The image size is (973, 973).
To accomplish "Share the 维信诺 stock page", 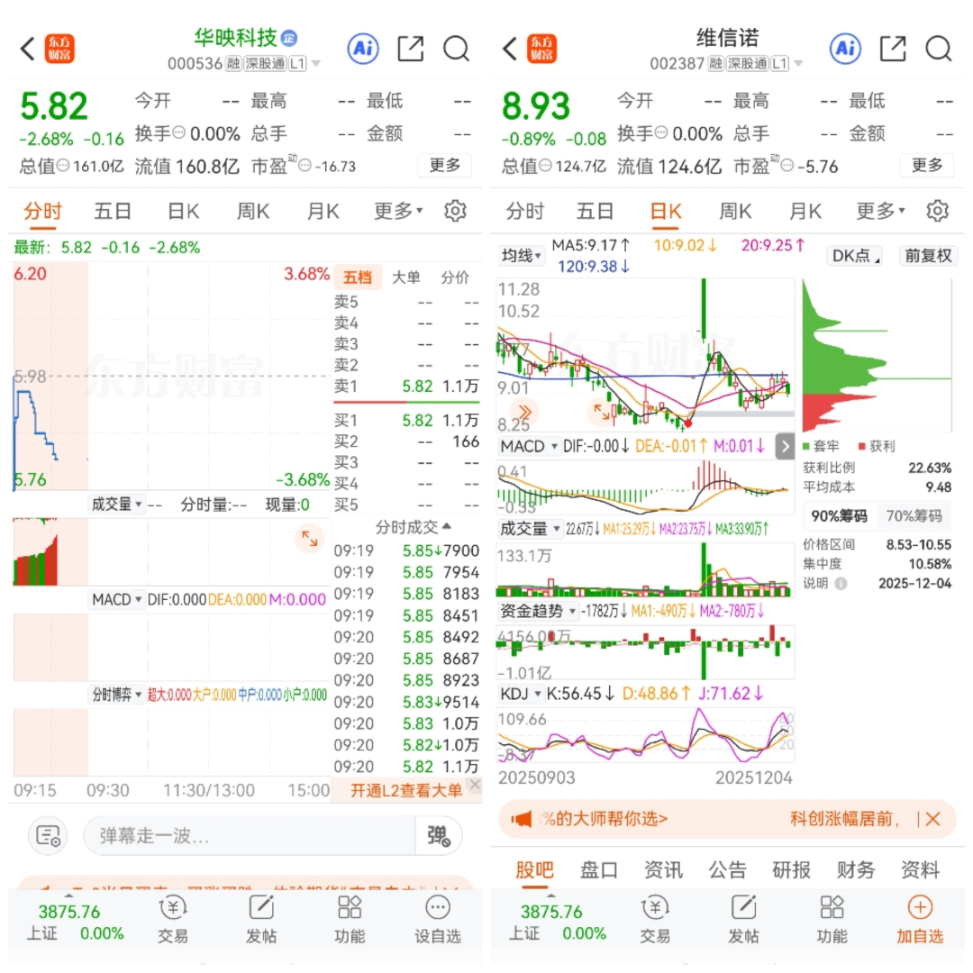I will tap(893, 49).
